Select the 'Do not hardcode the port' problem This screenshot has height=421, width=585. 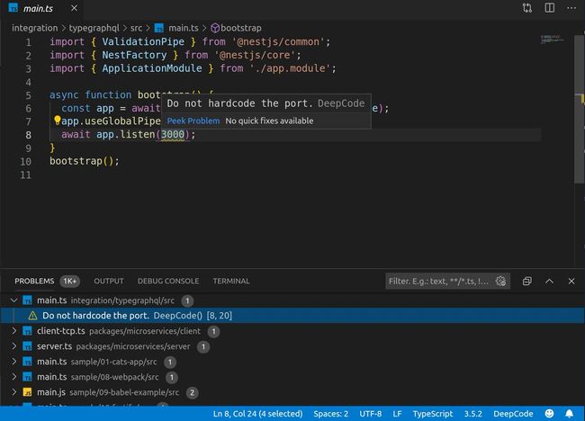94,316
